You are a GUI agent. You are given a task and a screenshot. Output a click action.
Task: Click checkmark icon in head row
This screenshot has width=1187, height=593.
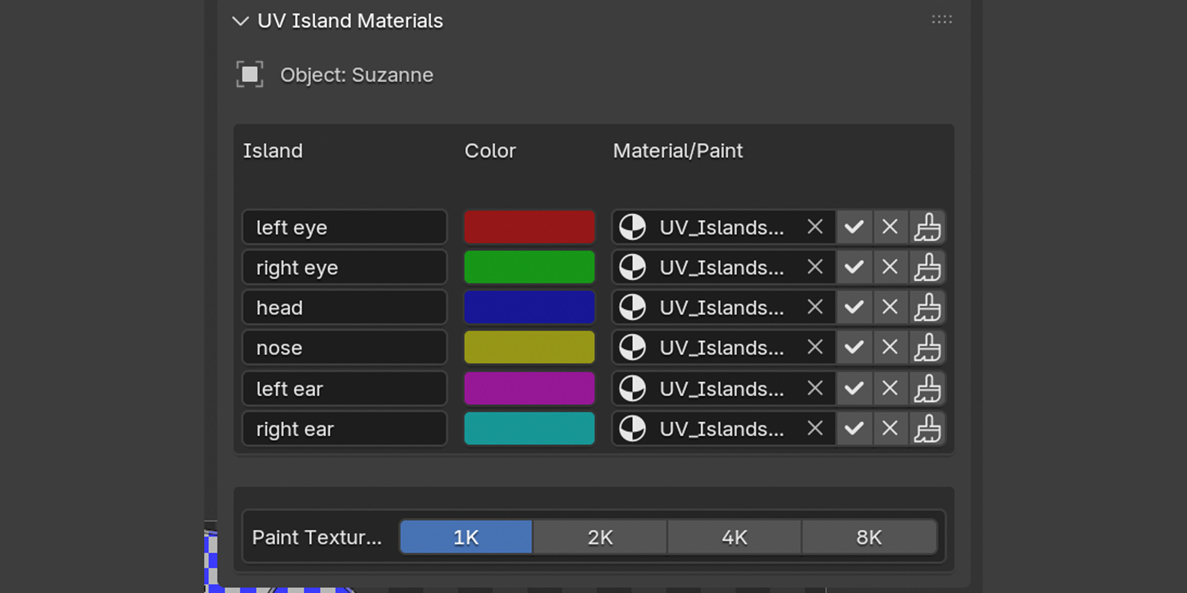[854, 307]
